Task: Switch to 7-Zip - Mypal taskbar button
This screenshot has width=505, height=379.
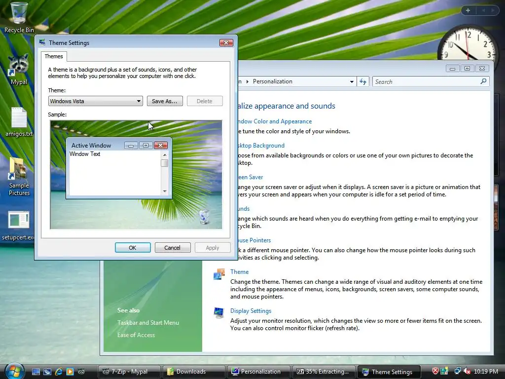Action: coord(129,372)
